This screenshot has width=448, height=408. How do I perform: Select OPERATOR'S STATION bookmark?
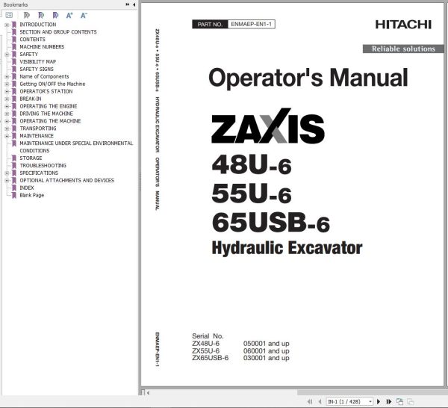coord(46,91)
